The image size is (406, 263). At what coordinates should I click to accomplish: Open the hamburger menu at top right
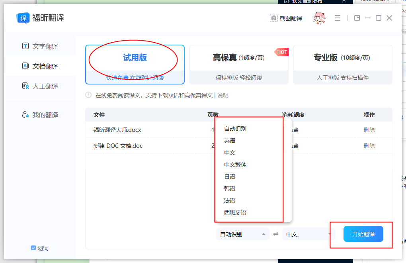tap(338, 18)
